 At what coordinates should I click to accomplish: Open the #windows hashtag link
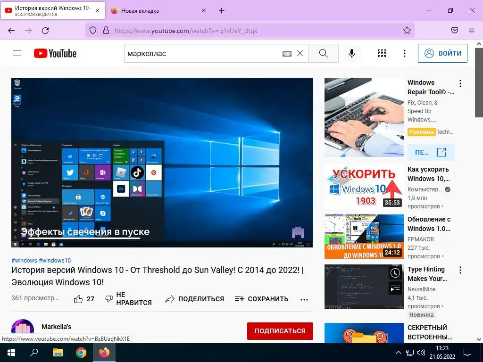pos(24,260)
